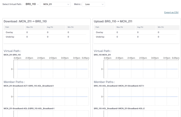Image resolution: width=181 pixels, height=117 pixels.
Task: Click the 3:29pm marker on Download virtual path chart
Action: tap(85, 58)
